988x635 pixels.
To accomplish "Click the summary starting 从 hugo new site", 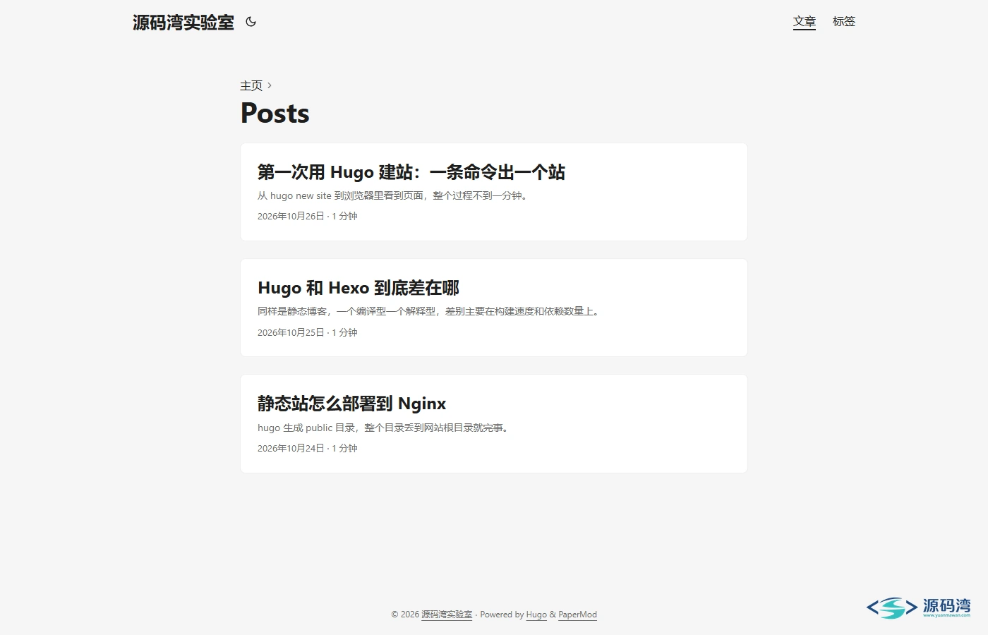I will 393,195.
